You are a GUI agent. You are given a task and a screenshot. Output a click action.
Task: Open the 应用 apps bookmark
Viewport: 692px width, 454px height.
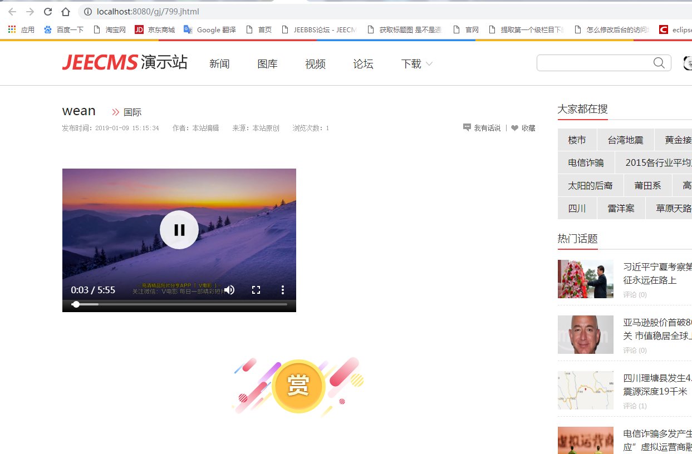tap(21, 29)
